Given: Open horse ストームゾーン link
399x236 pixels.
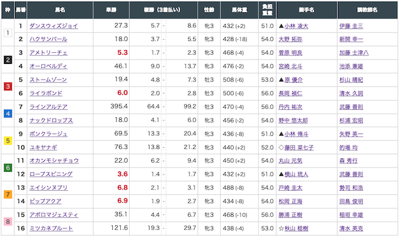Looking at the screenshot, I should pos(48,80).
